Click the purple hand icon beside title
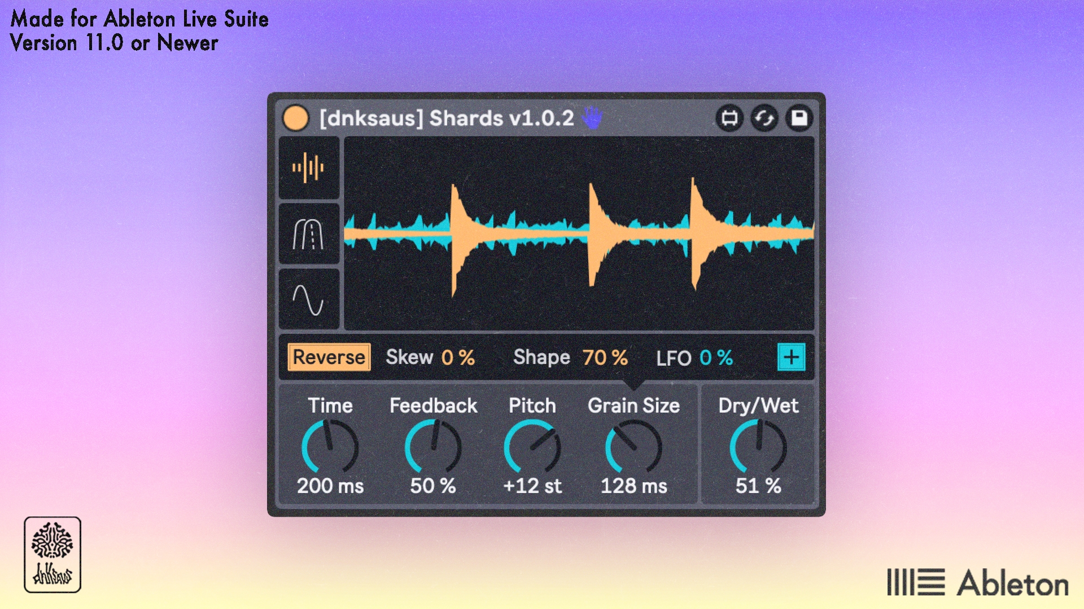This screenshot has width=1084, height=609. tap(592, 117)
